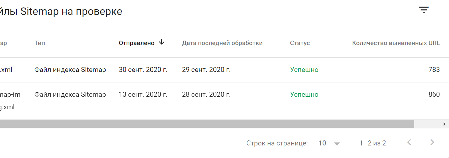Click Успешно status in first row
This screenshot has height=158, width=449.
click(304, 70)
